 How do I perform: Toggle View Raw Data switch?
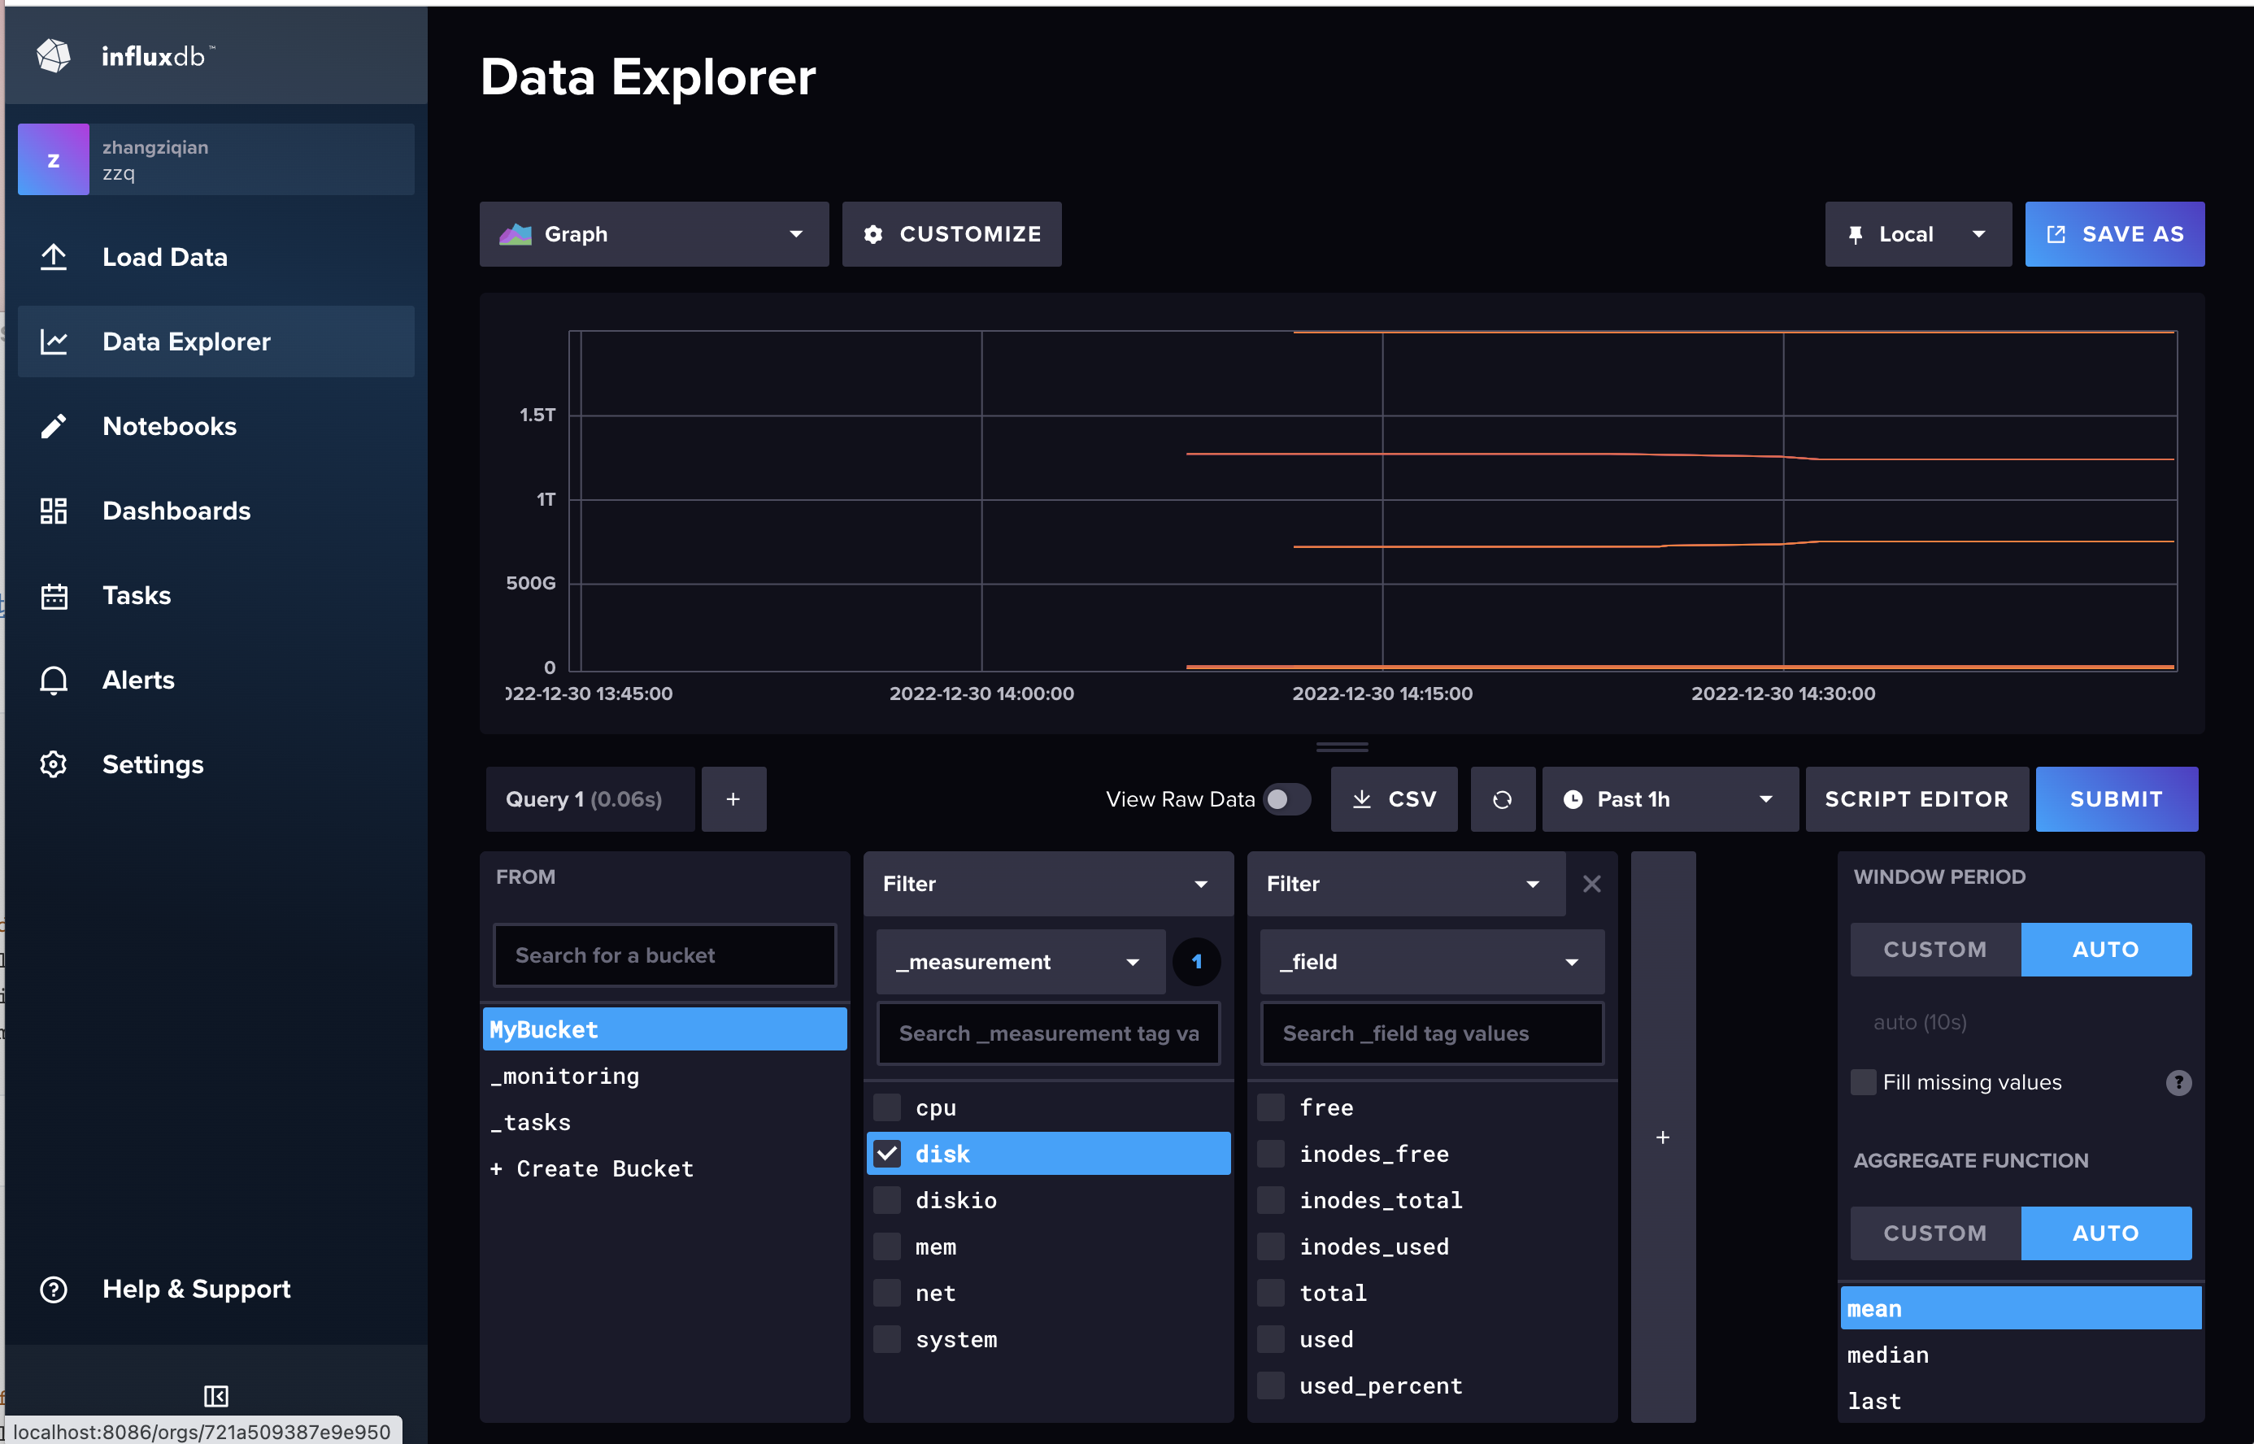1286,799
